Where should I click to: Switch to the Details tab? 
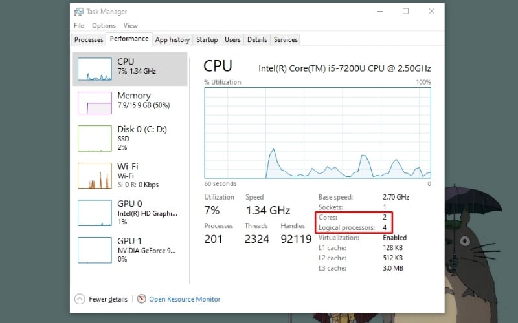tap(257, 39)
